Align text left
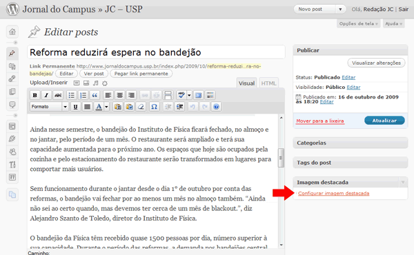Screen dimensions: 414x255 coord(108,95)
